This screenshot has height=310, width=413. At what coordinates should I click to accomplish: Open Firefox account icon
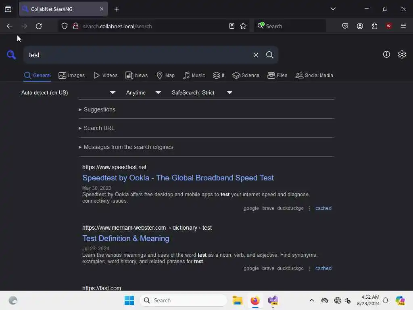pos(360,26)
